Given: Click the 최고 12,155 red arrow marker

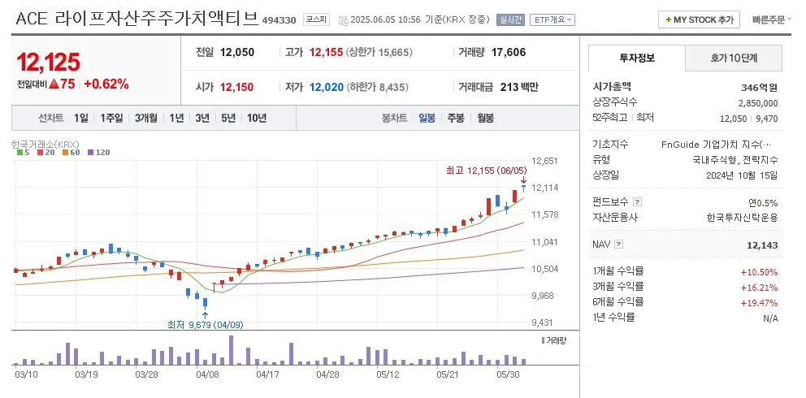Looking at the screenshot, I should coord(523,180).
